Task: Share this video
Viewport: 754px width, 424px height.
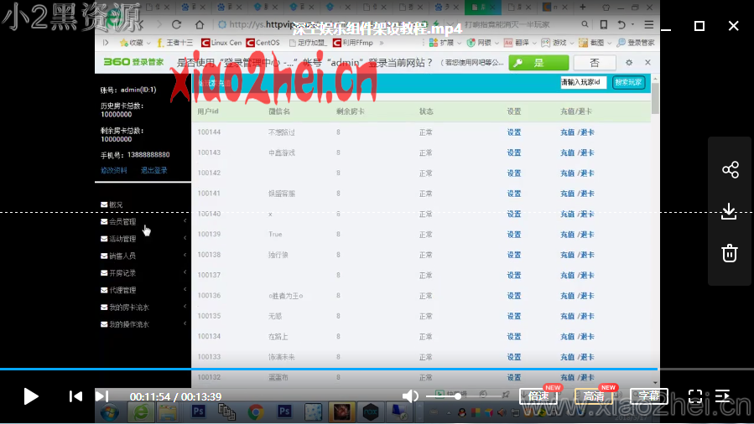Action: pyautogui.click(x=730, y=169)
